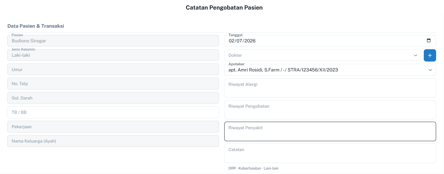This screenshot has height=174, width=444.
Task: Click the Pasien field with Budiono Siregar
Action: click(x=113, y=41)
